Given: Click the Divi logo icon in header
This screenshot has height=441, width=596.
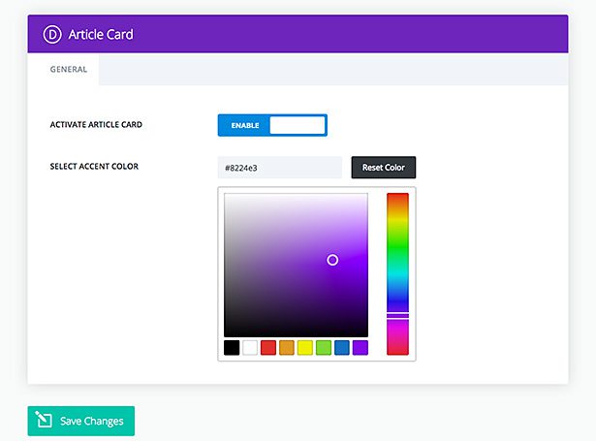Looking at the screenshot, I should [52, 34].
